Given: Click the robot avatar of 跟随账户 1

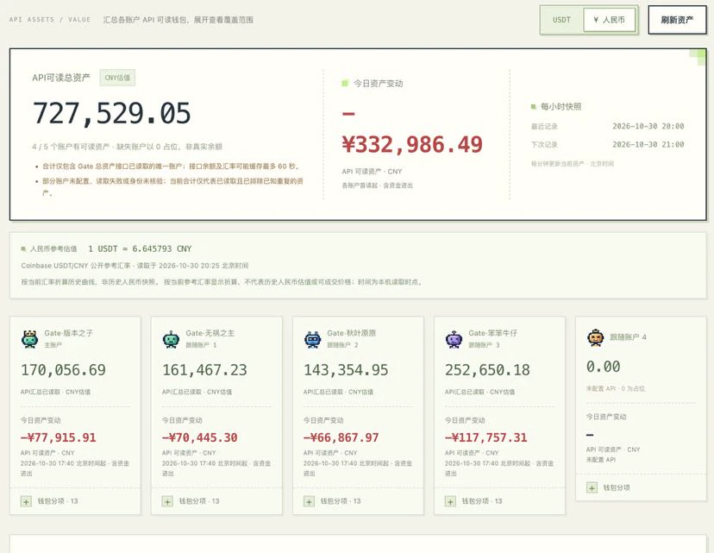Looking at the screenshot, I should click(172, 339).
